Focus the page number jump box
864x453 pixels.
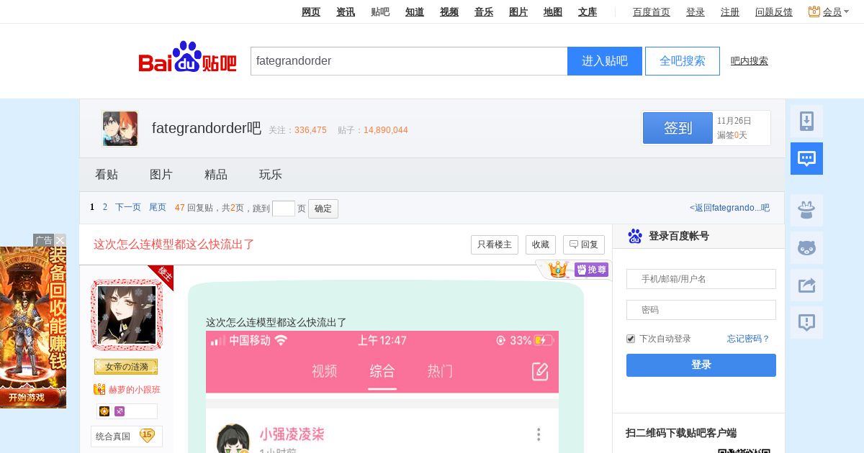pos(284,209)
